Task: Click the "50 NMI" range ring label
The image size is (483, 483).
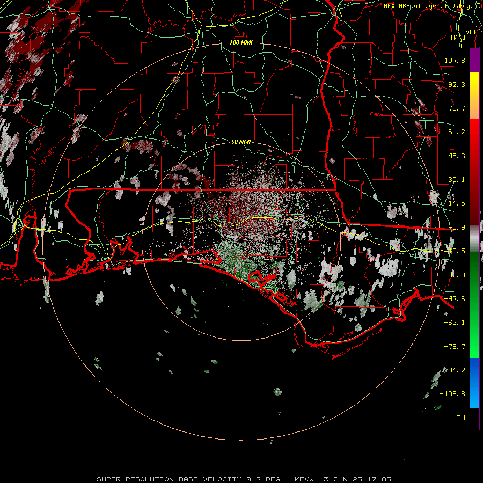Action: (241, 142)
